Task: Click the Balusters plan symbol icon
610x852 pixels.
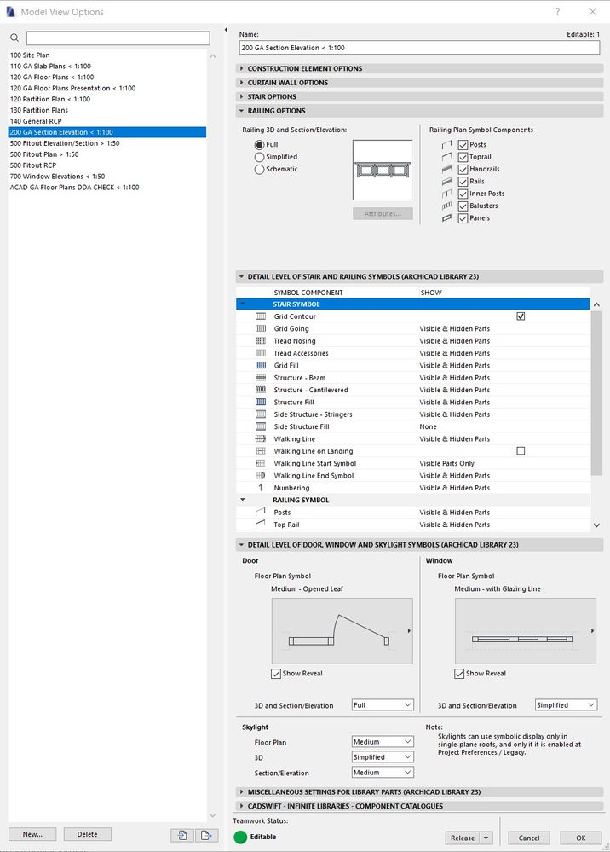Action: pos(446,206)
